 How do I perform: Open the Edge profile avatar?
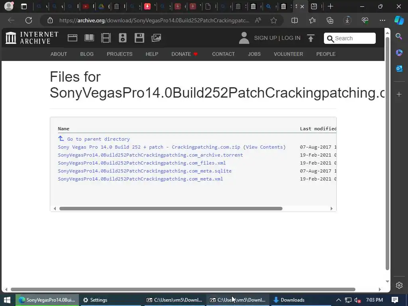pyautogui.click(x=9, y=6)
